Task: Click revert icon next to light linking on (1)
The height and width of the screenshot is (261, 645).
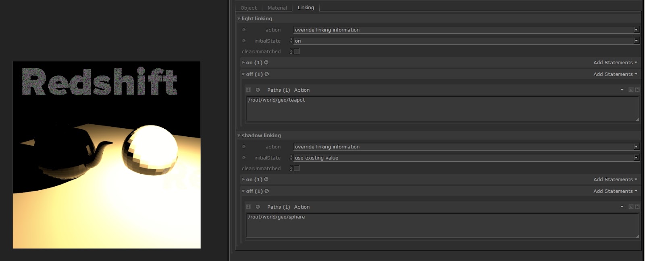Action: pos(266,62)
